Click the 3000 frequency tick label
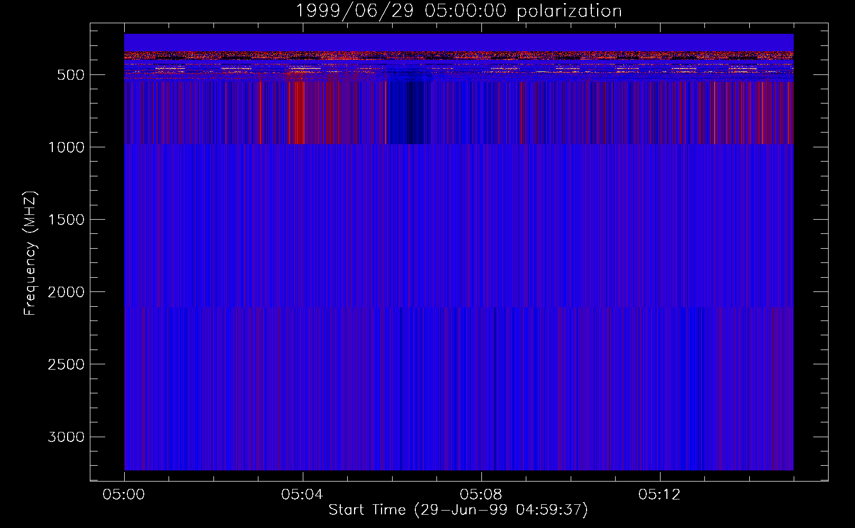 coord(66,437)
